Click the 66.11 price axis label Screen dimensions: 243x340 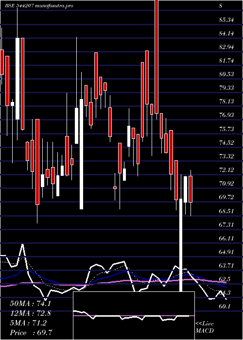(x=226, y=238)
